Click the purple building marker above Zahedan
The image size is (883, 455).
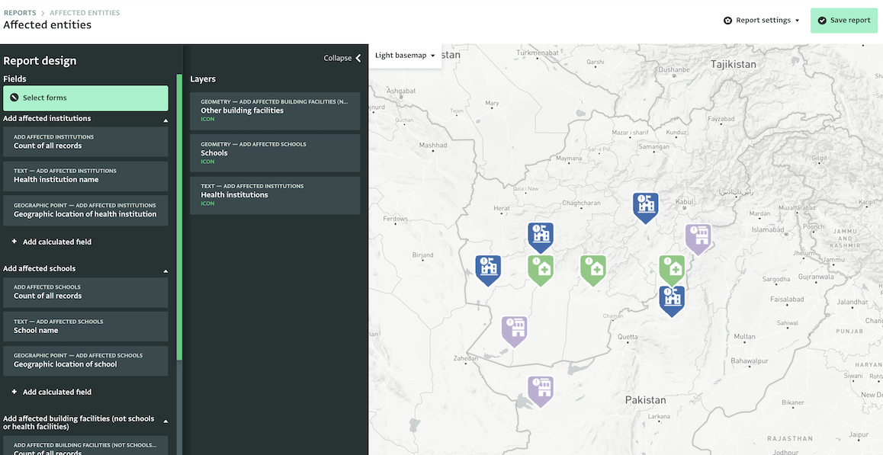(514, 331)
